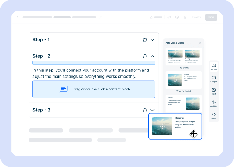View analytics with the bar chart icon
This screenshot has width=234, height=167.
pyautogui.click(x=185, y=17)
